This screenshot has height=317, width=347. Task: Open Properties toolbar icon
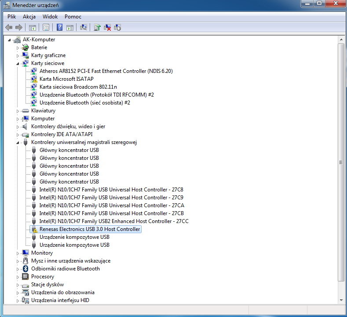(x=46, y=27)
